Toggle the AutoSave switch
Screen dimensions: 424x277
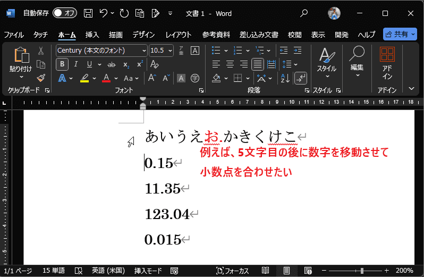coord(64,13)
